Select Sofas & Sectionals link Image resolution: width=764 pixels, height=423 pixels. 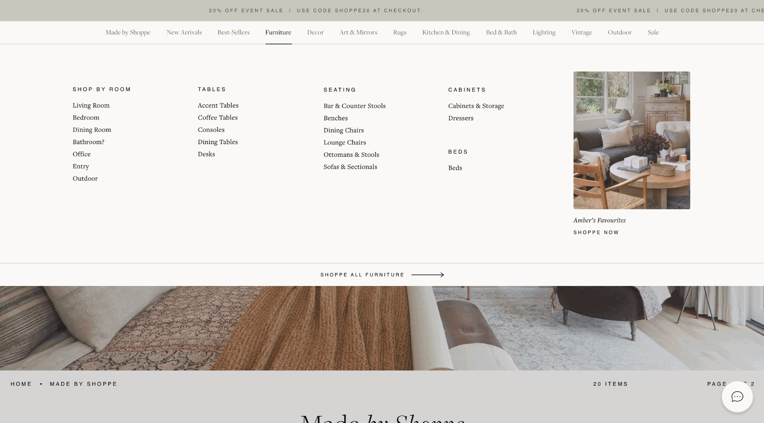coord(350,167)
